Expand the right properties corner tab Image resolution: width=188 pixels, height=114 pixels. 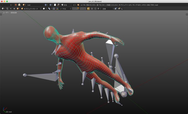(187, 14)
